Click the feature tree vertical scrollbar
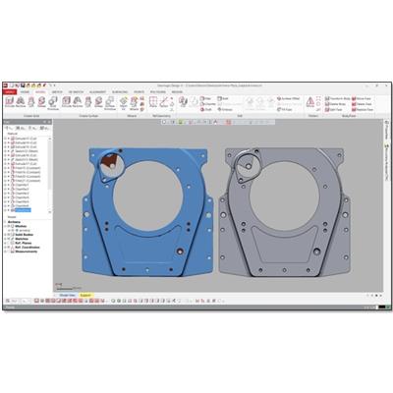393x393 pixels. point(50,175)
